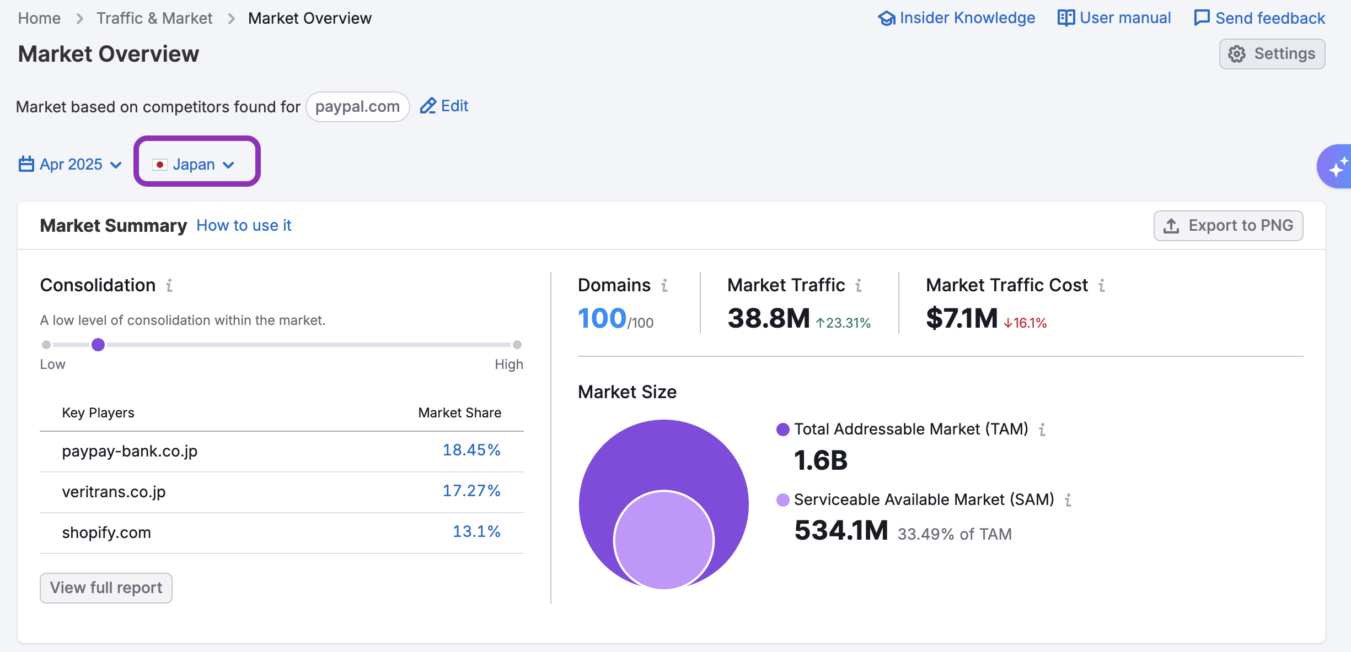Screen dimensions: 1351x652
Task: Click the Settings gear button
Action: (x=1272, y=54)
